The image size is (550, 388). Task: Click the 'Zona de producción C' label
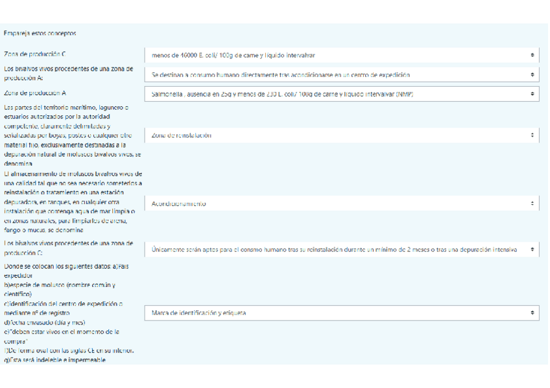click(35, 54)
